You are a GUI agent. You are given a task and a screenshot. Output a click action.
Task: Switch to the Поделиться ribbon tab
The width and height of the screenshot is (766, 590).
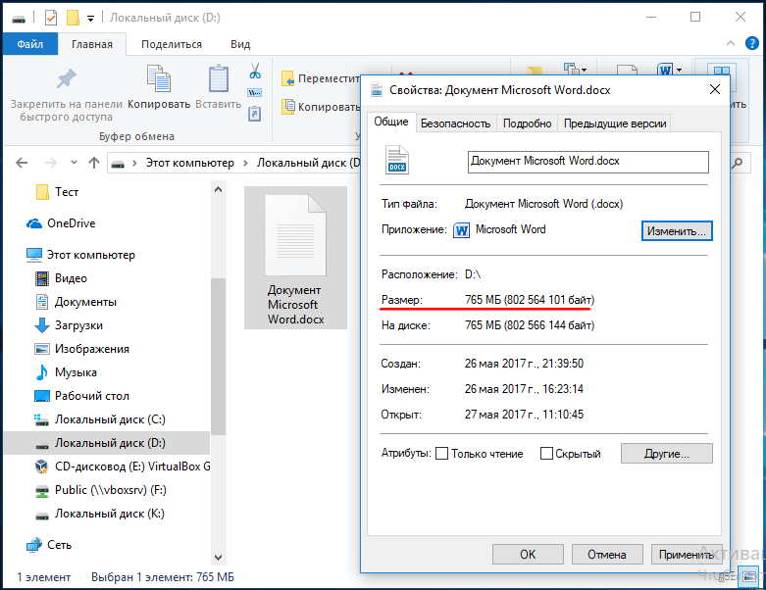click(x=172, y=44)
